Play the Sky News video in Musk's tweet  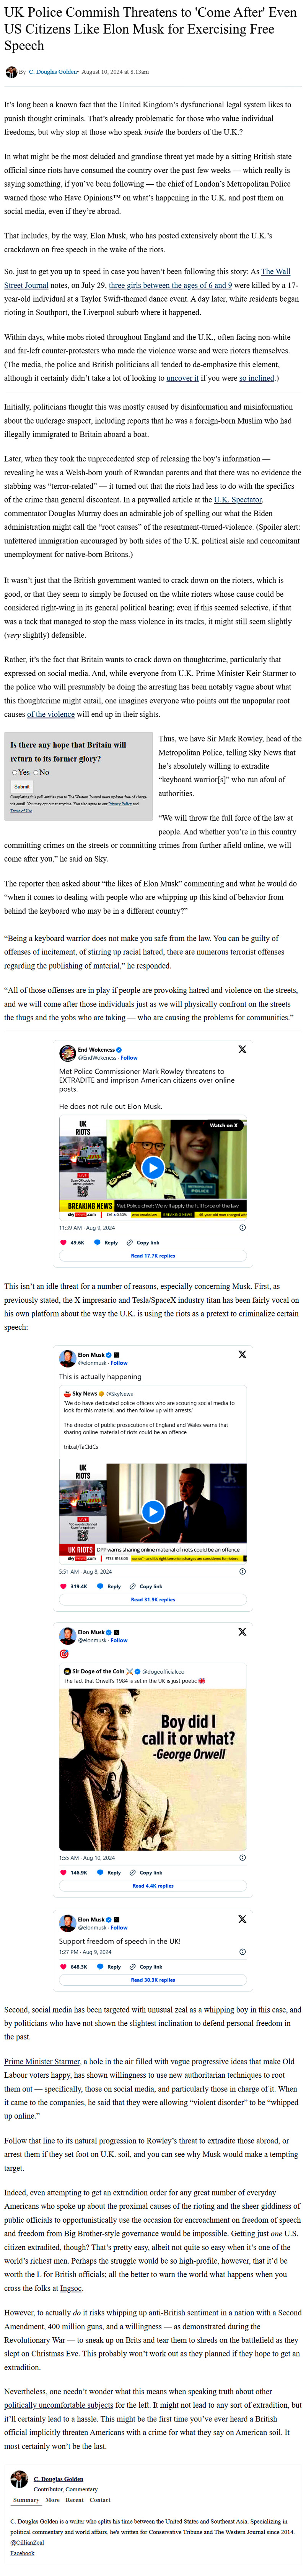[x=153, y=1511]
